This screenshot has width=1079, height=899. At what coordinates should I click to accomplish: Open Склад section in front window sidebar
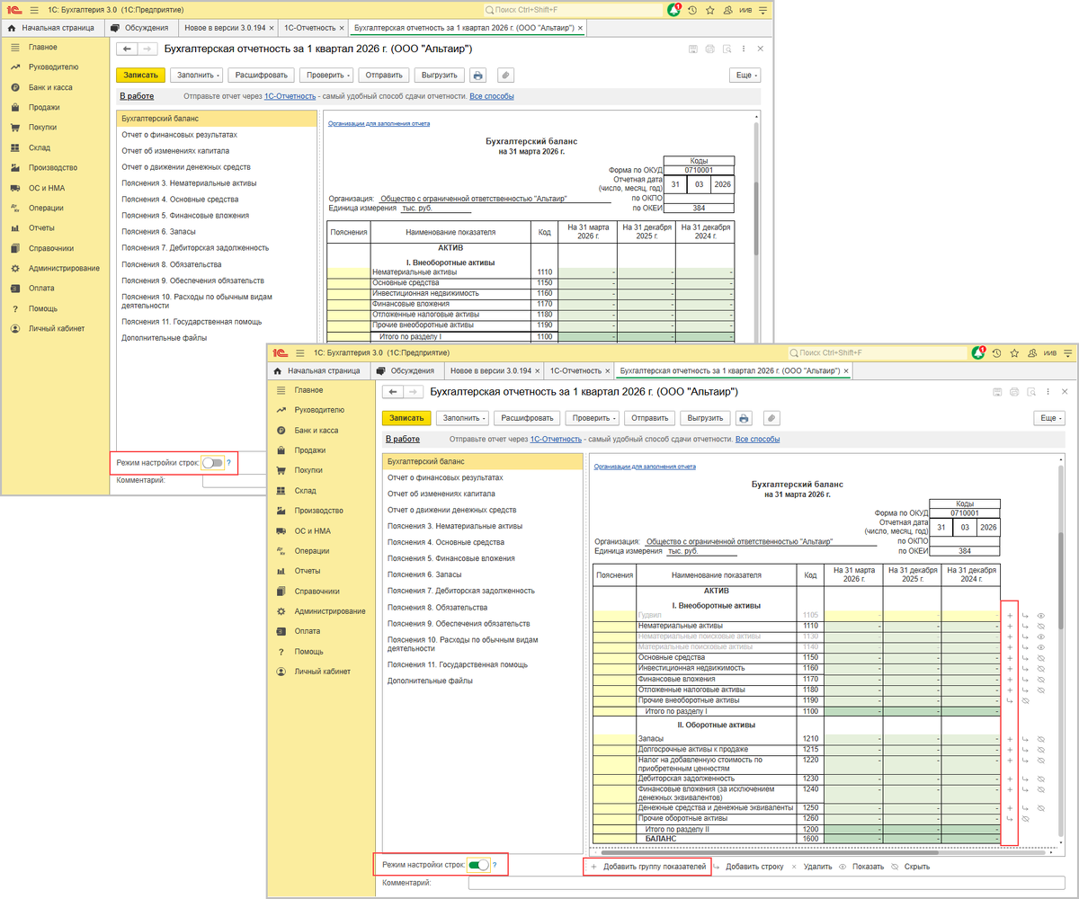tap(305, 490)
